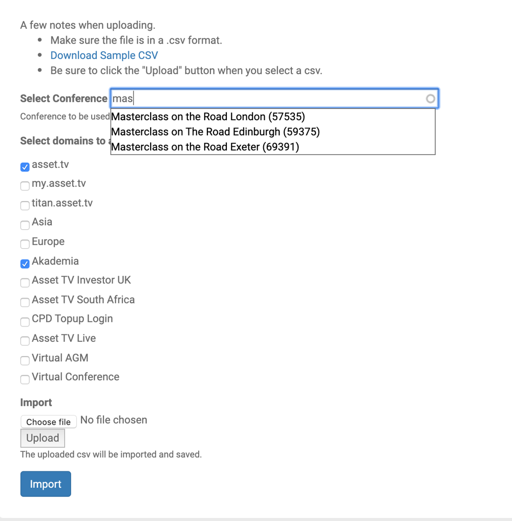Select Masterclass on the Road Exeter suggestion
The image size is (512, 521).
click(x=272, y=147)
